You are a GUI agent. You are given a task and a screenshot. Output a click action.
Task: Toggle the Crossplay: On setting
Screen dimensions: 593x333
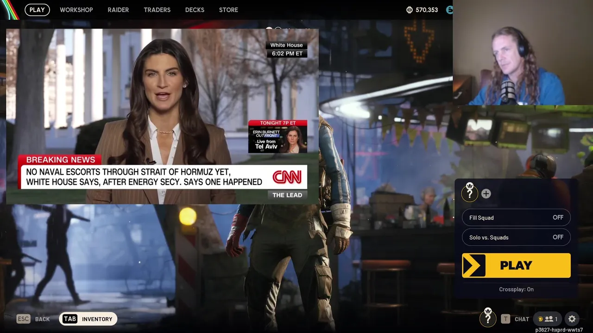point(516,290)
